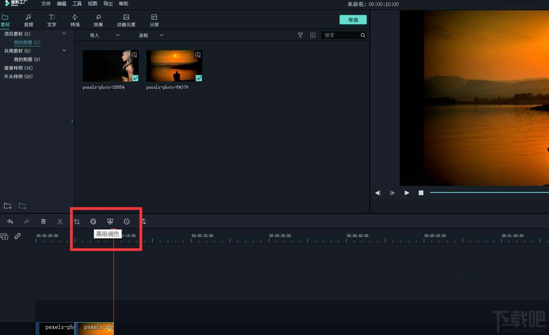Select 共用素材 (0) in the library tree
549x335 pixels.
pyautogui.click(x=17, y=51)
